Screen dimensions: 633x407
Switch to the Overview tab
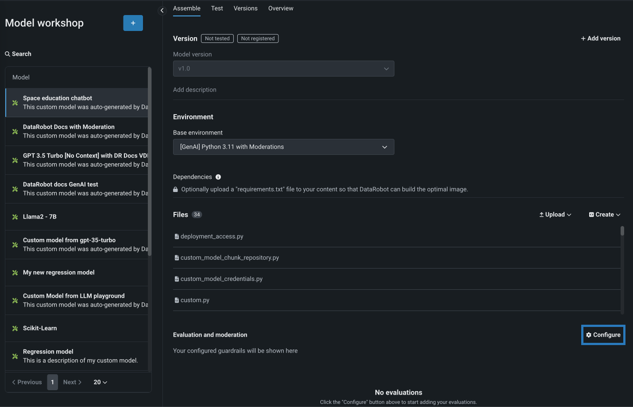tap(280, 8)
